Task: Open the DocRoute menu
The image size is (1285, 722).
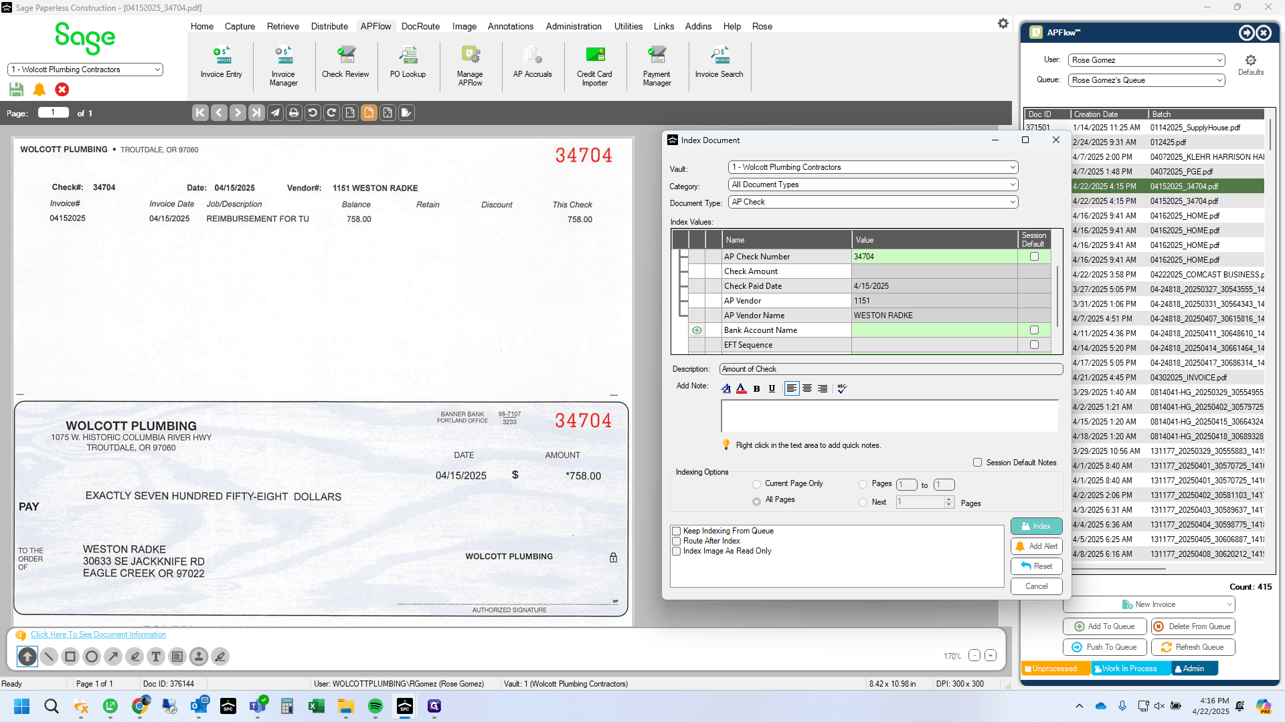Action: tap(420, 27)
